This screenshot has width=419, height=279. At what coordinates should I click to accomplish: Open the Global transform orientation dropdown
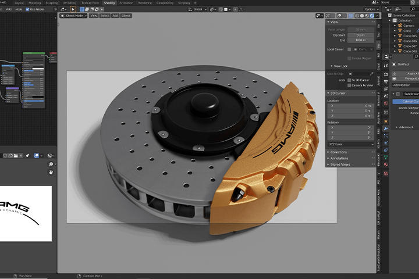(198, 9)
